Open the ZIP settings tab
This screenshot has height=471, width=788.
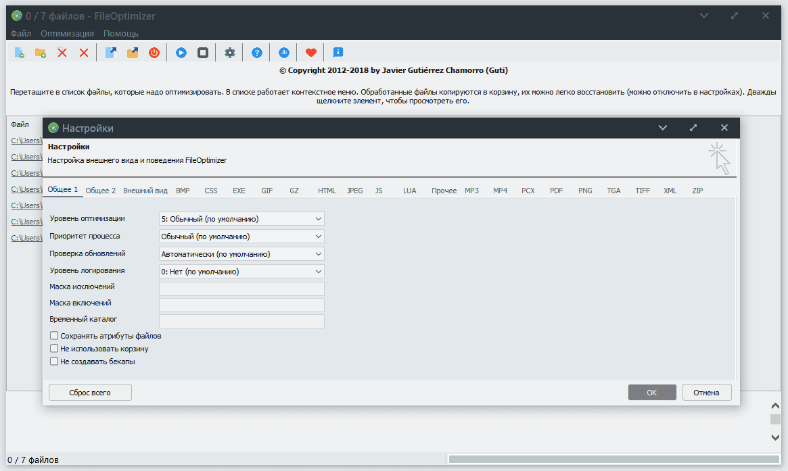coord(697,191)
